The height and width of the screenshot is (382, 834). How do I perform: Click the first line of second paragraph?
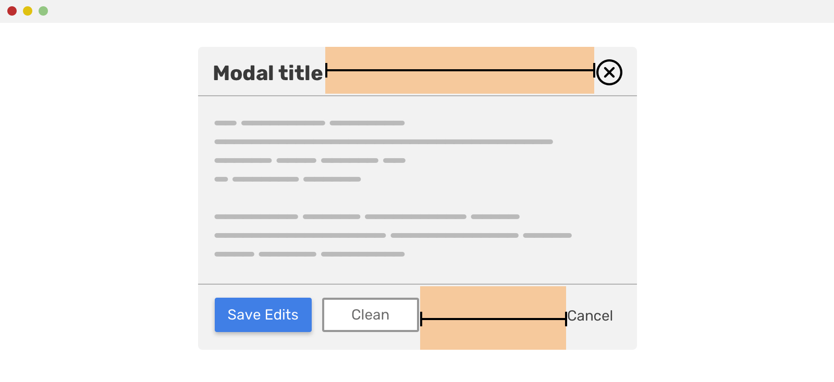click(x=367, y=217)
